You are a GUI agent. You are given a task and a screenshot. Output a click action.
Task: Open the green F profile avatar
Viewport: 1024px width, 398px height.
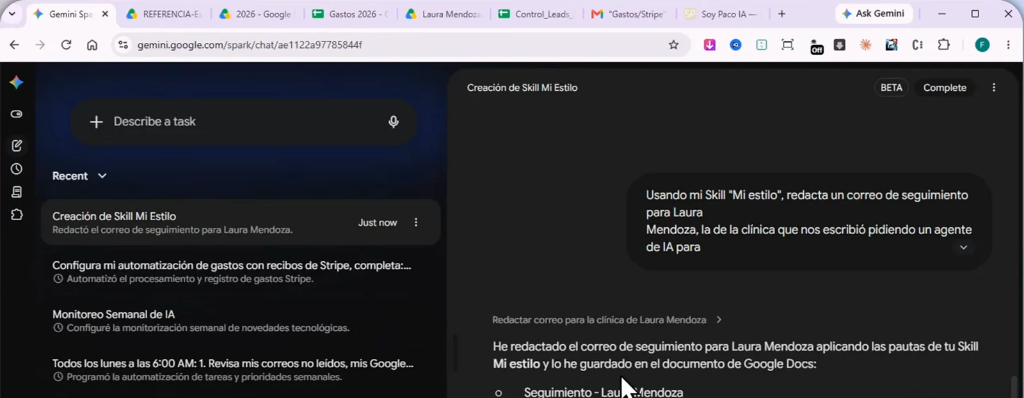pos(982,45)
